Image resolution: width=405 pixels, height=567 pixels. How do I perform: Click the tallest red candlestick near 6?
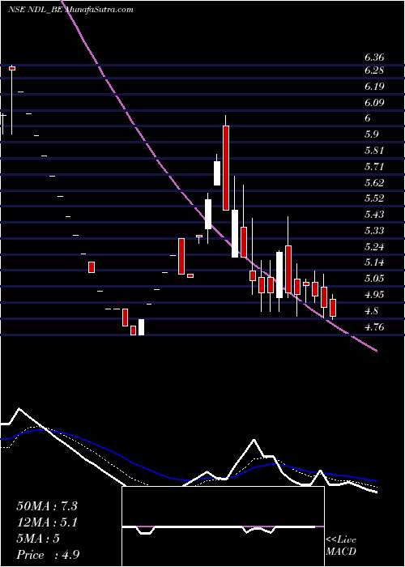[x=226, y=168]
